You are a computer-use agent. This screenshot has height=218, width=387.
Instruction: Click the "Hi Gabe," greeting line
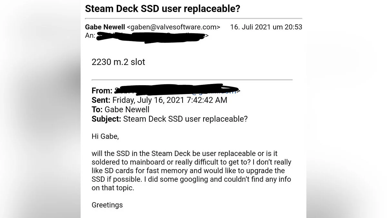pyautogui.click(x=105, y=136)
